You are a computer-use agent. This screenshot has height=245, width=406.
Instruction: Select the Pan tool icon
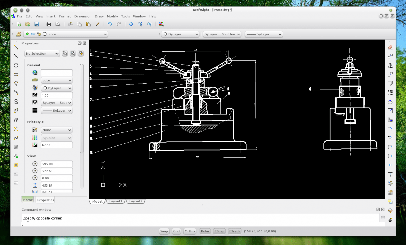131,24
